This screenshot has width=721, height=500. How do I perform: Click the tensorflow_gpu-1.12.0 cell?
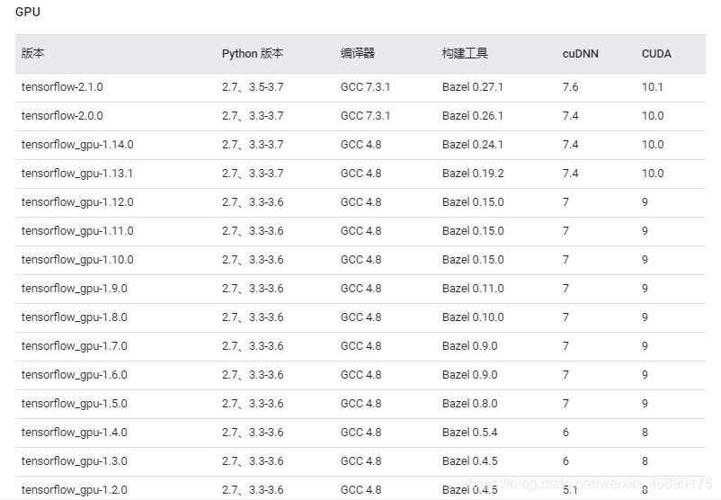77,202
